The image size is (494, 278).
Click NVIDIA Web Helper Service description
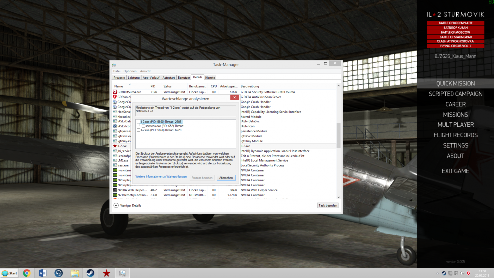(259, 190)
